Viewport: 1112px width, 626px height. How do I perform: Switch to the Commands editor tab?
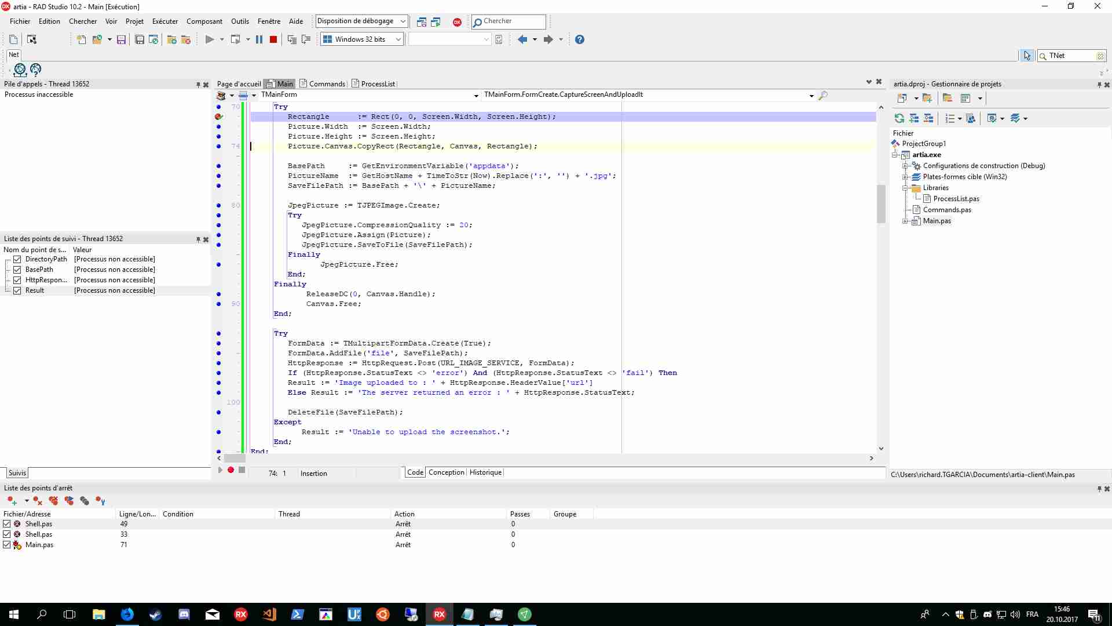click(x=322, y=84)
